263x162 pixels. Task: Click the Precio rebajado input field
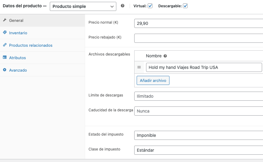click(199, 38)
